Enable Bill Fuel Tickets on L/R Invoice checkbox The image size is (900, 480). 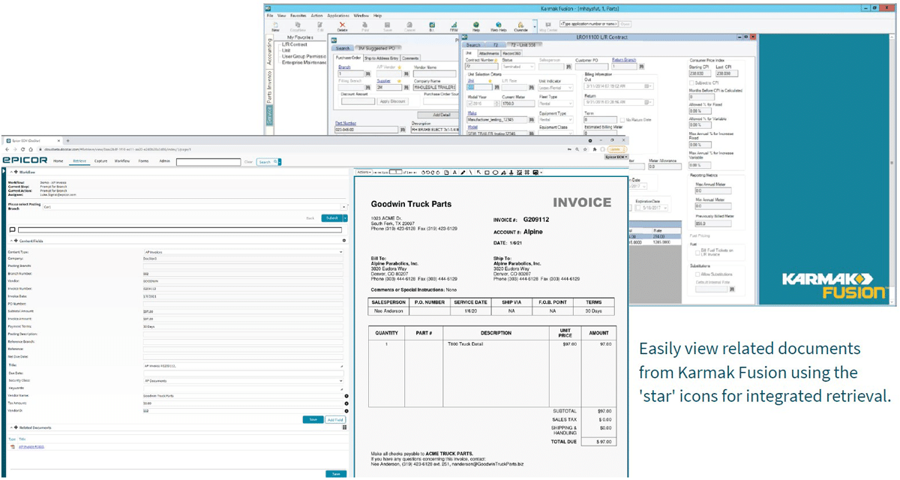[x=697, y=252]
